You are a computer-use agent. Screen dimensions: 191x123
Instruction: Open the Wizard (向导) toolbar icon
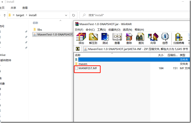(x=153, y=38)
